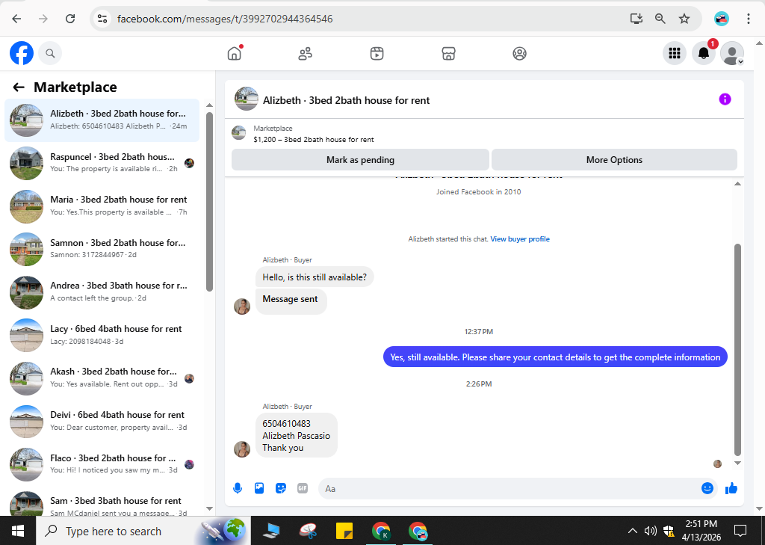Open the Maria conversation
Viewport: 765px width, 545px height.
tap(102, 206)
